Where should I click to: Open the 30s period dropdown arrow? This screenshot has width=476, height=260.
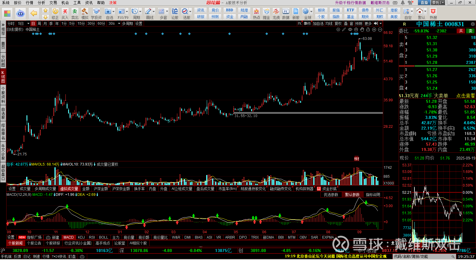119,23
